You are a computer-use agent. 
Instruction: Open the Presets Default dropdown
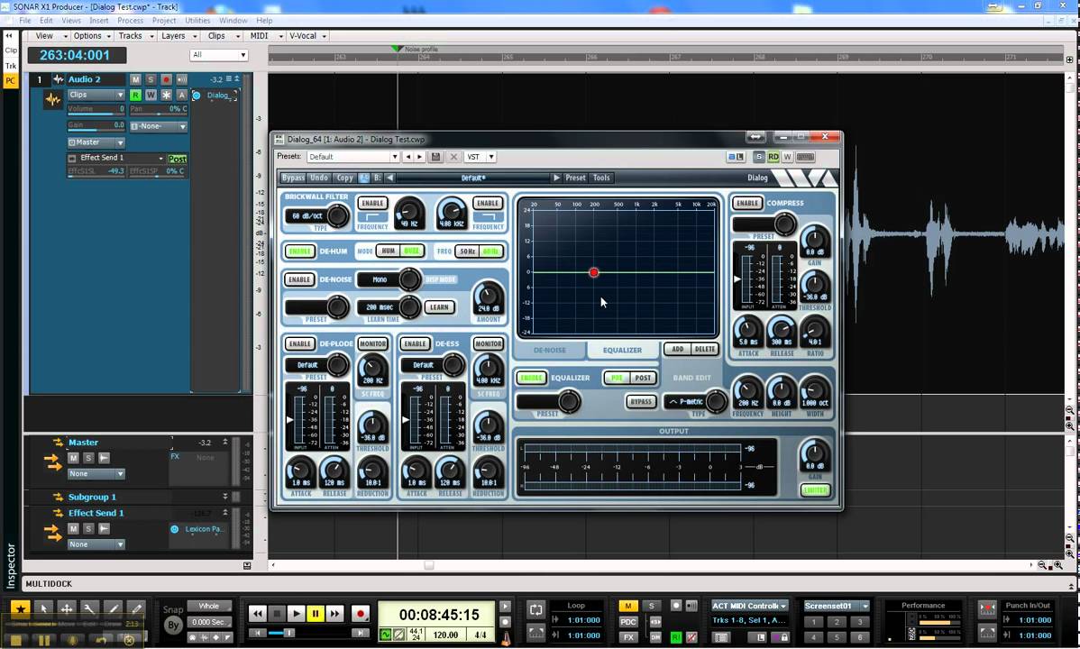[x=353, y=157]
